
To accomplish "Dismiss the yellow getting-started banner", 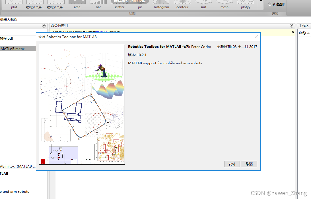I will click(293, 32).
